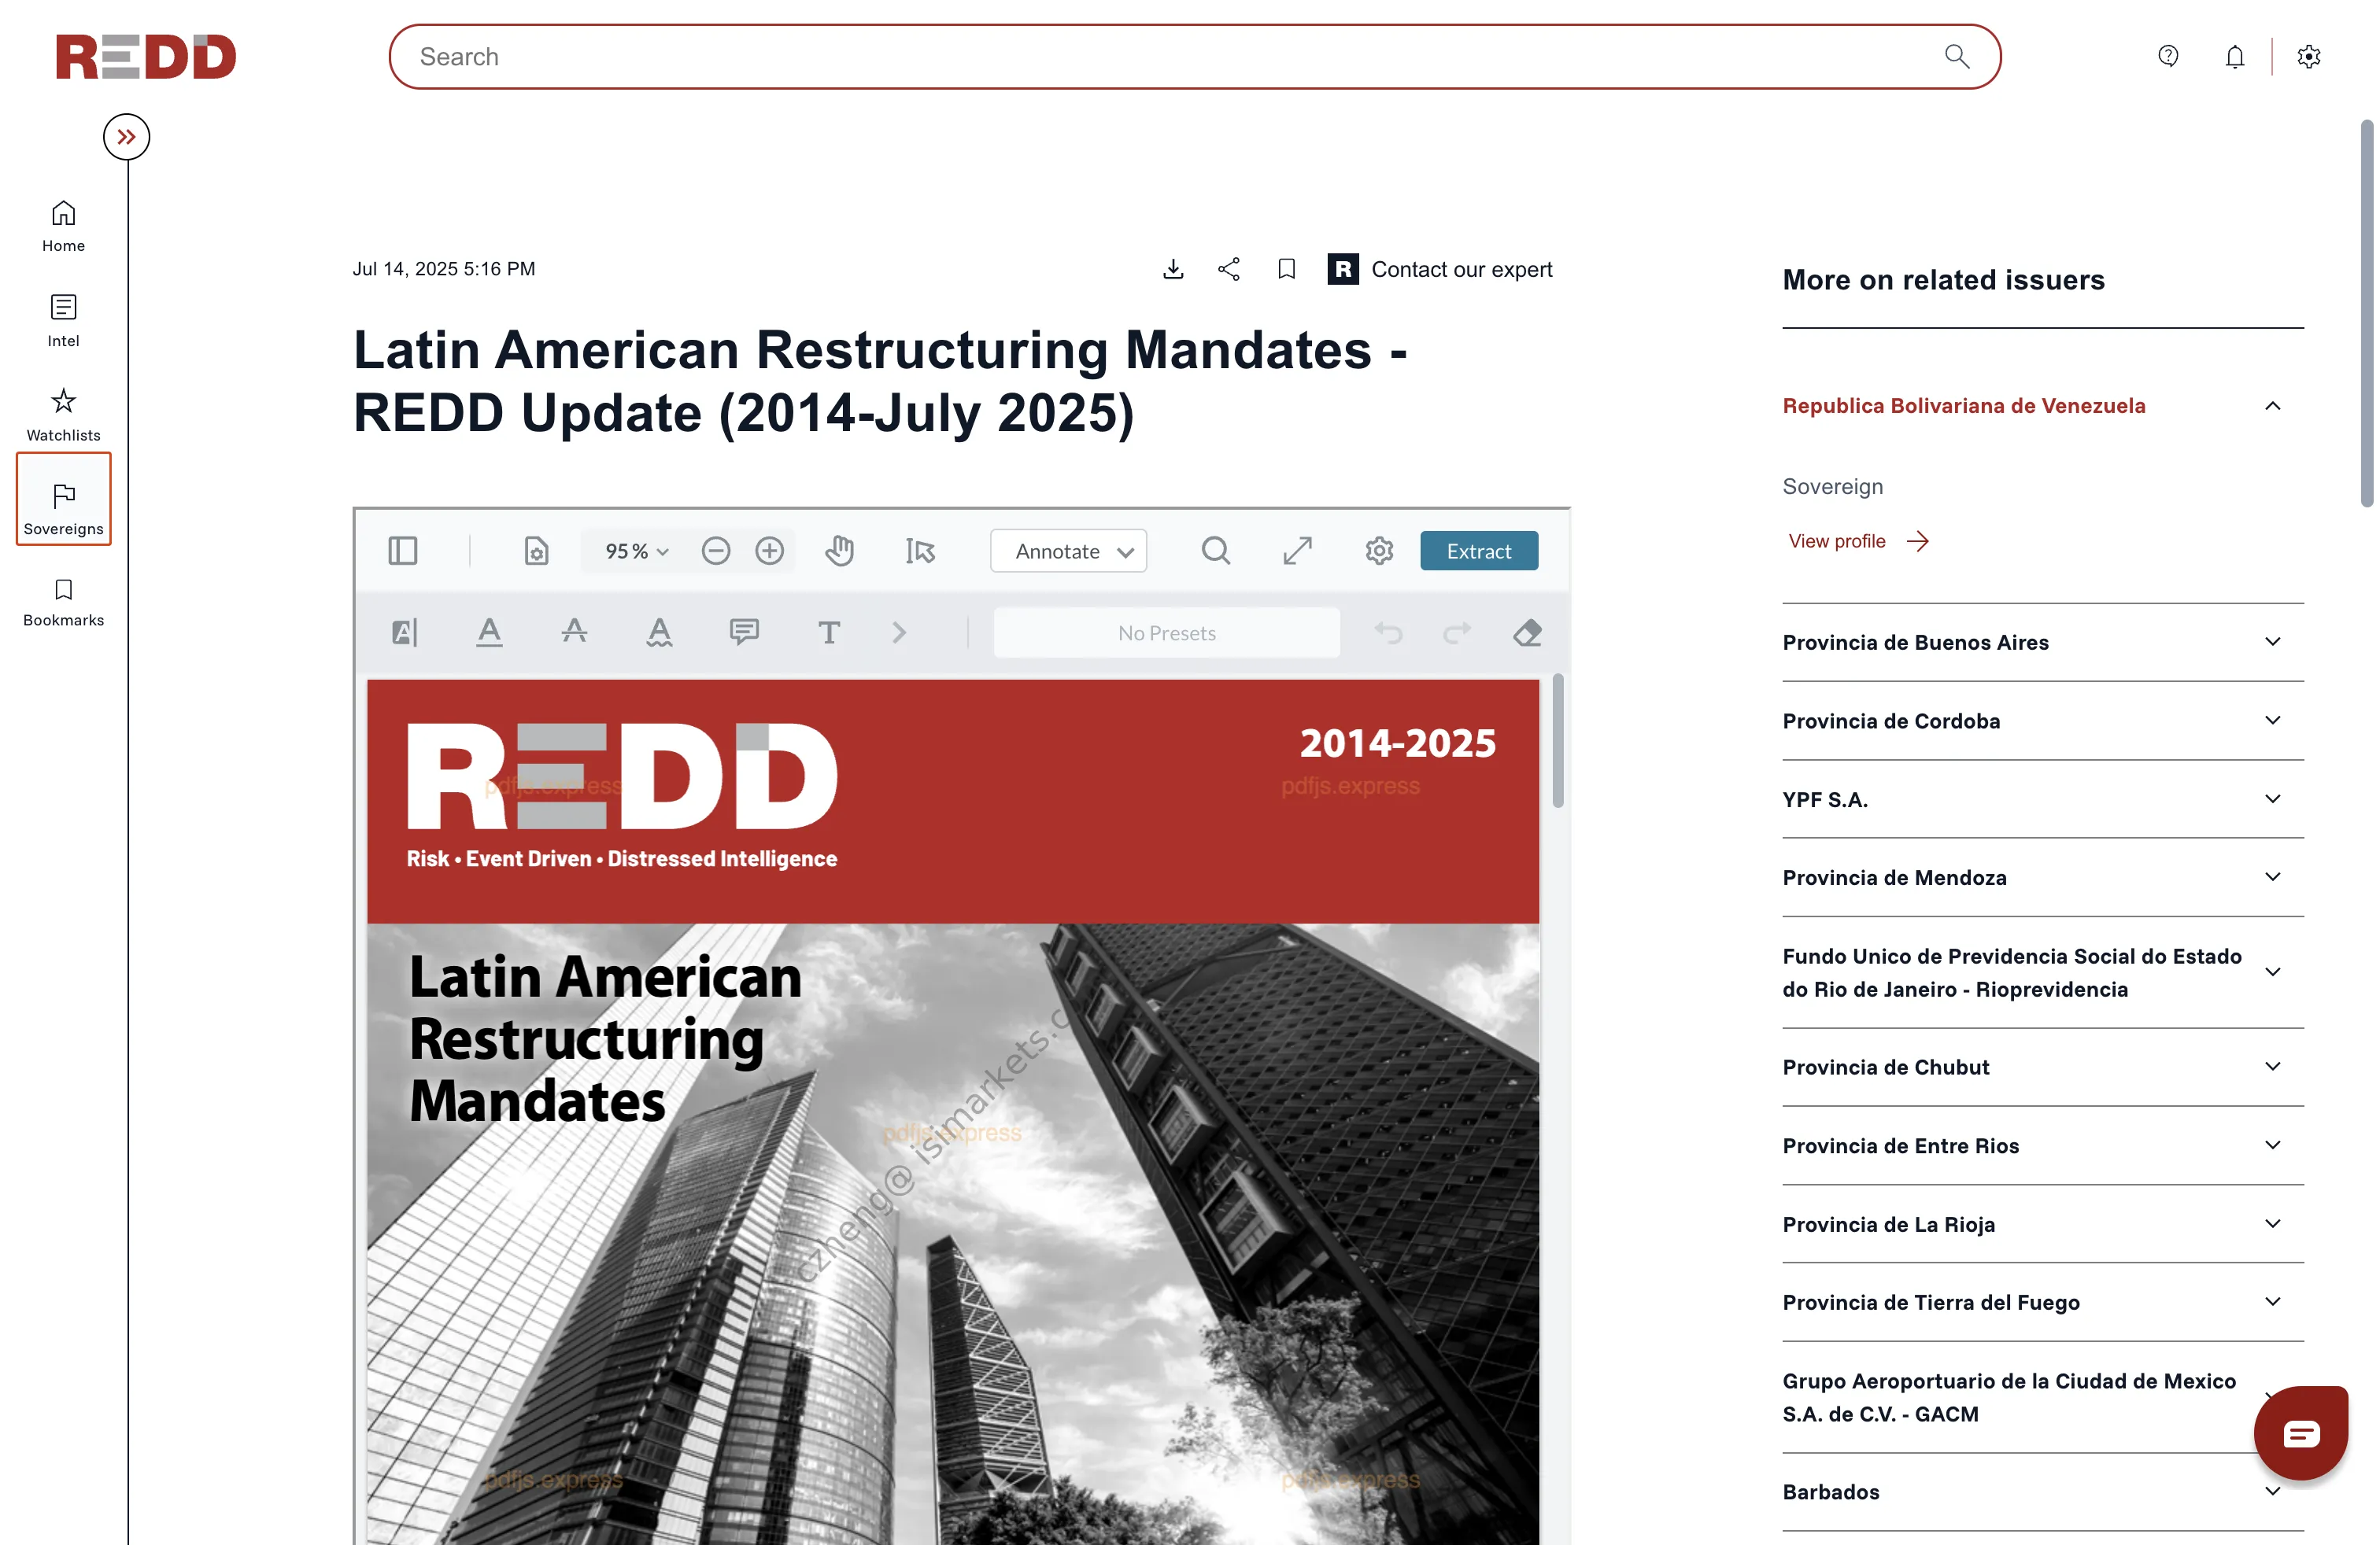Open the Annotate dropdown
Screen dimensions: 2380x1545
click(1068, 551)
